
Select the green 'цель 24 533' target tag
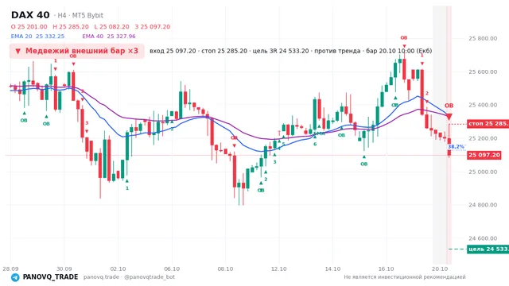point(488,249)
